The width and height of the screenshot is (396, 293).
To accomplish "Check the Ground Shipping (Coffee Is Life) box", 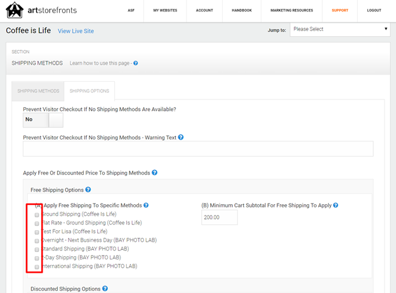I will [37, 215].
